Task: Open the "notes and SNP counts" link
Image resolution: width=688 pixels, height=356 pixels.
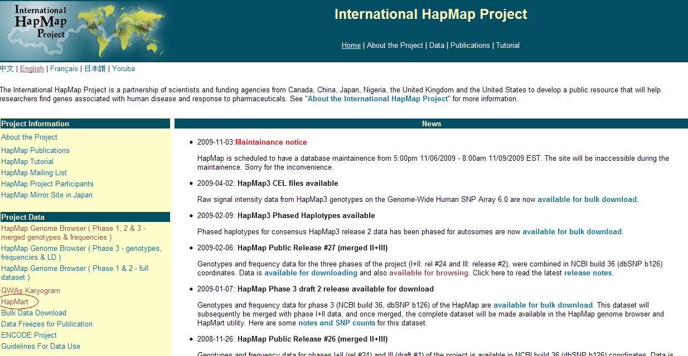Action: click(337, 323)
